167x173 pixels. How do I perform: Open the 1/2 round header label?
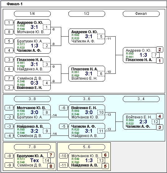pos(87,14)
